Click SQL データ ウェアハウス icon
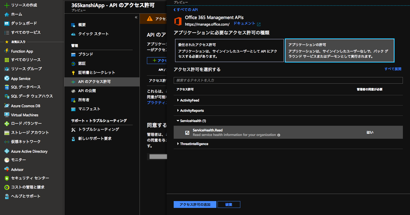Viewport: 410px width, 215px height. [7, 96]
